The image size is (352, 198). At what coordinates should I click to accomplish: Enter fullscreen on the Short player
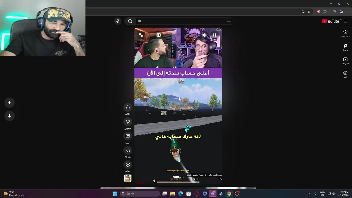[141, 35]
